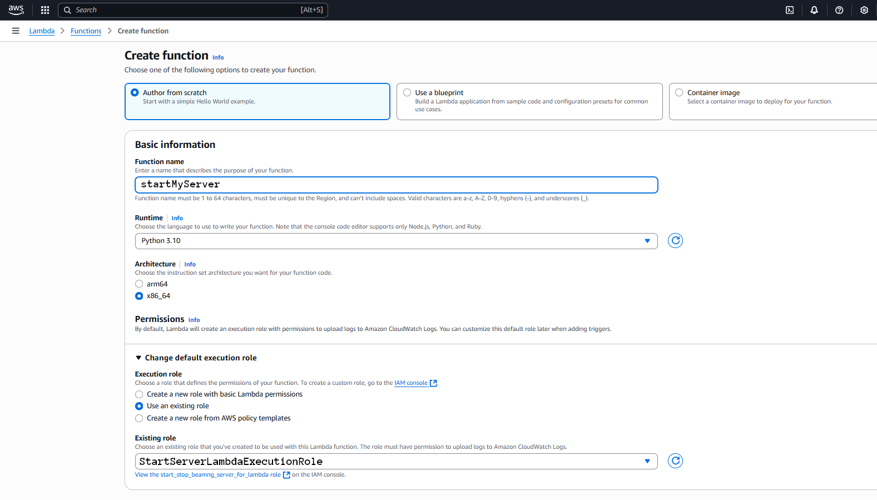Open Info link beside Create function

218,57
